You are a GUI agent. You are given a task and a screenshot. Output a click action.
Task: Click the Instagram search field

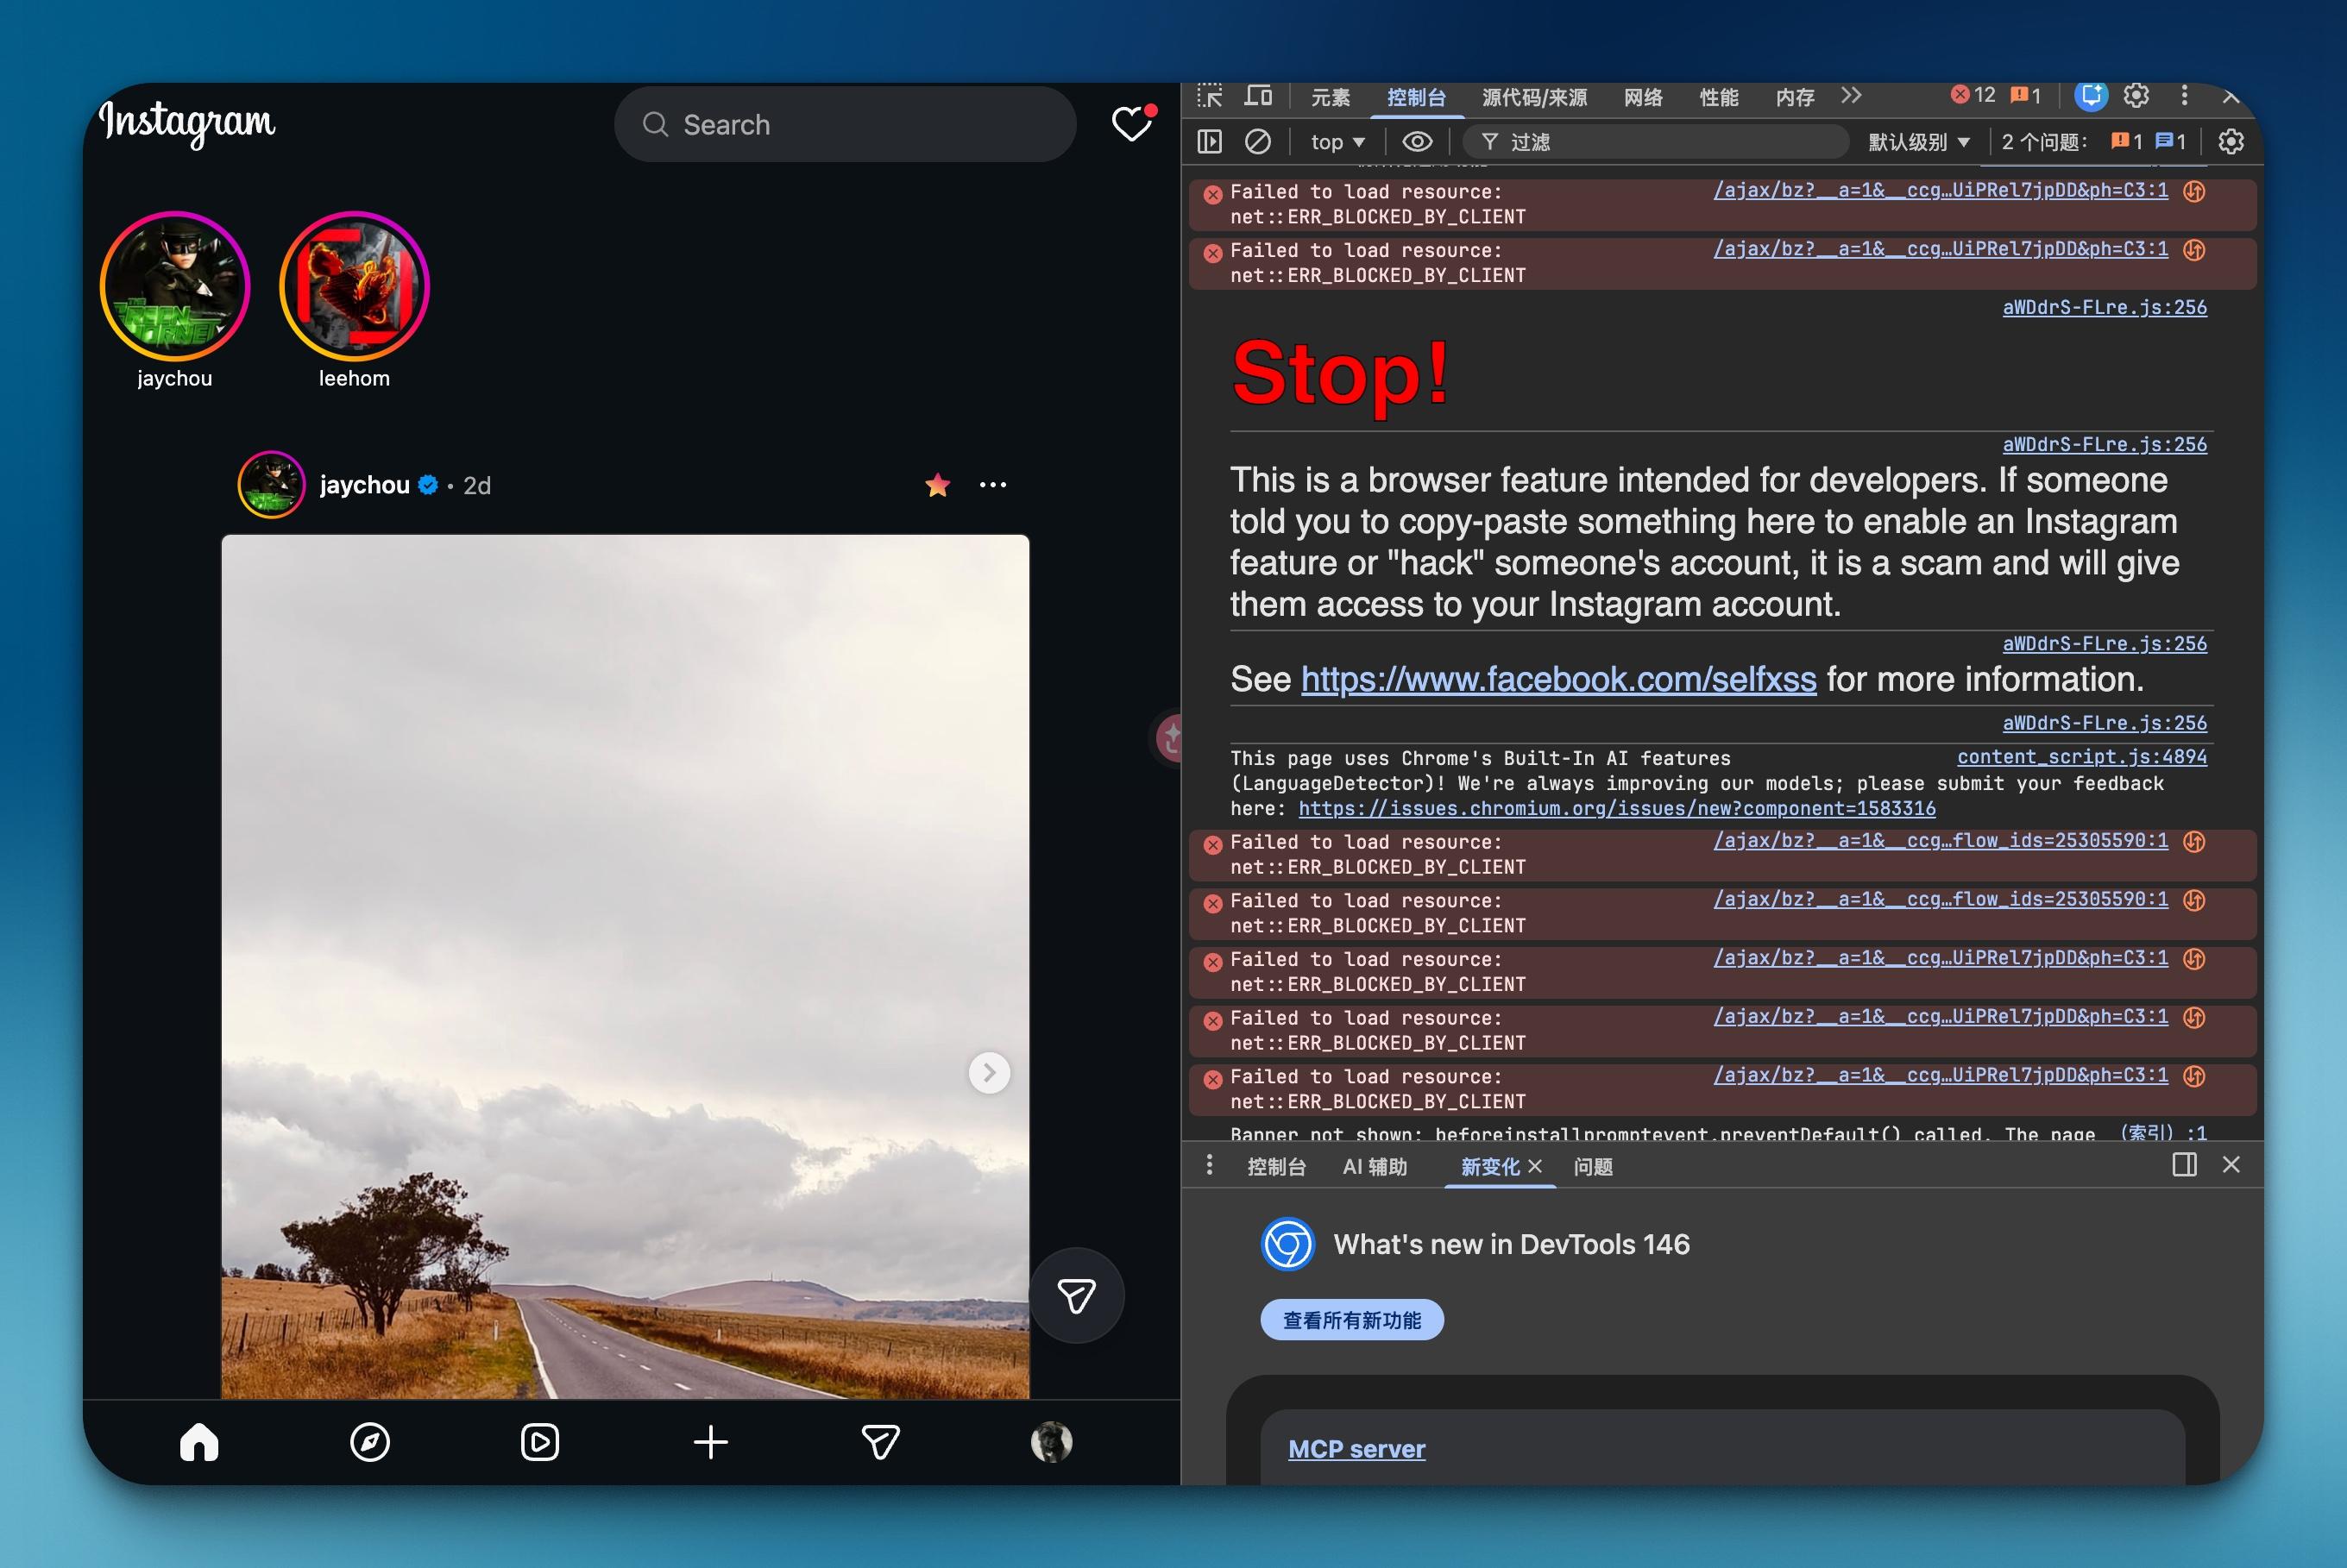click(846, 124)
